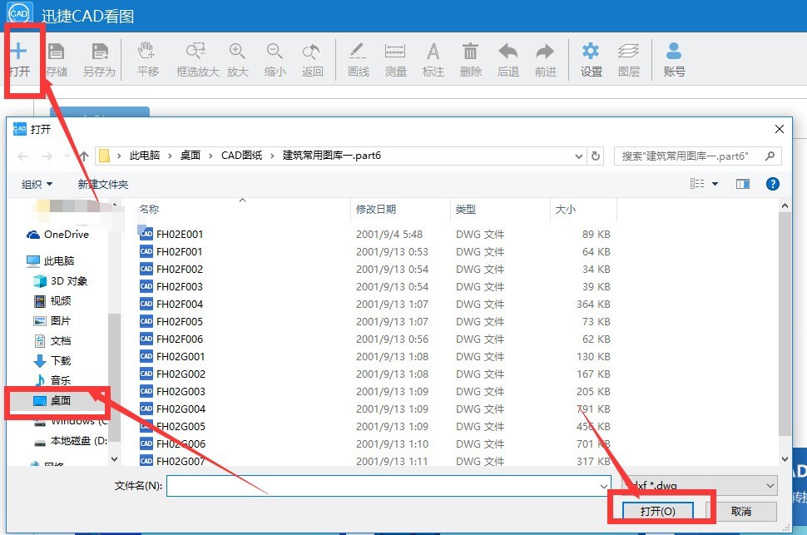Expand the Organize (组织) dropdown menu
Viewport: 807px width, 535px height.
click(37, 184)
